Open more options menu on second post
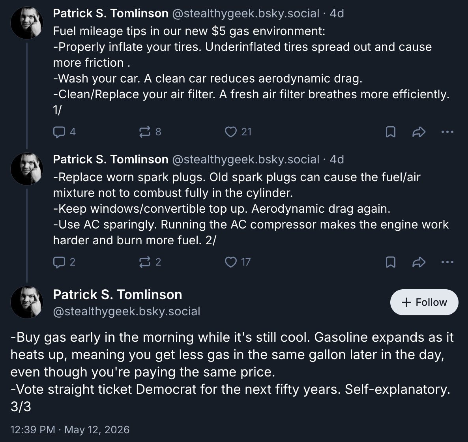 click(447, 262)
